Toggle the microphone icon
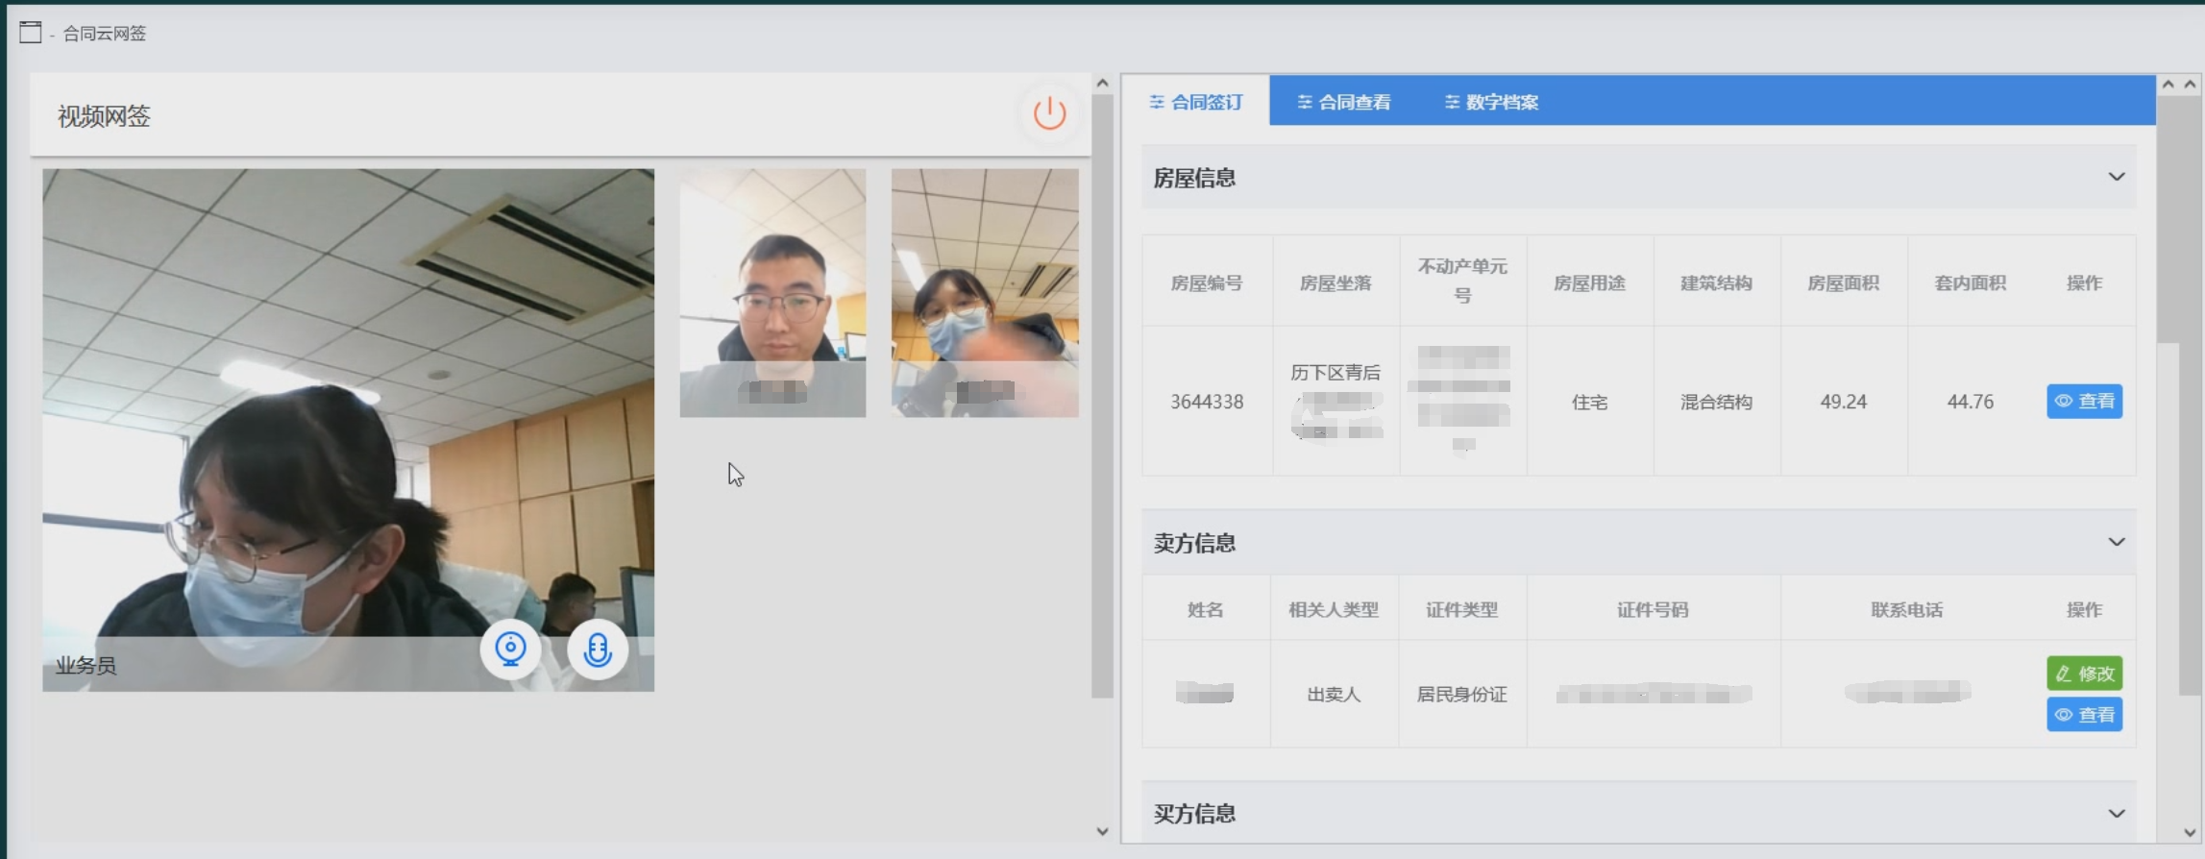Screen dimensions: 2205x859 coord(598,650)
